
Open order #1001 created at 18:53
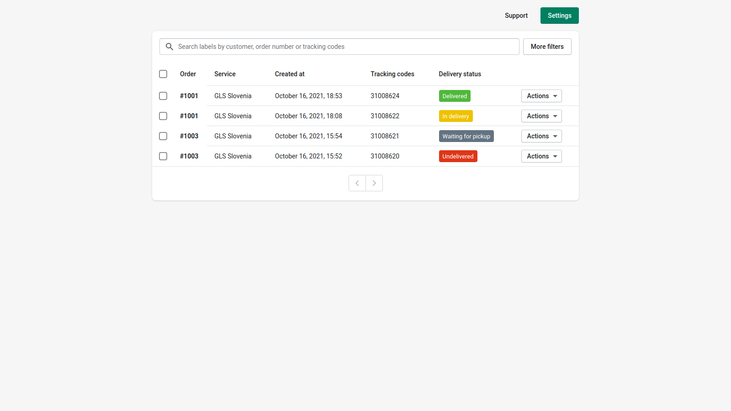(189, 96)
